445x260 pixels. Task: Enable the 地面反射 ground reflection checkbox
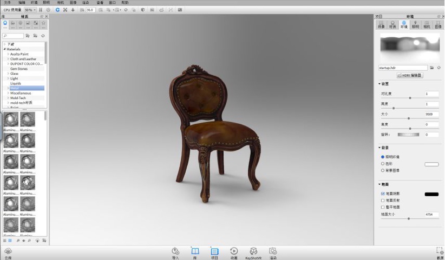tap(383, 201)
